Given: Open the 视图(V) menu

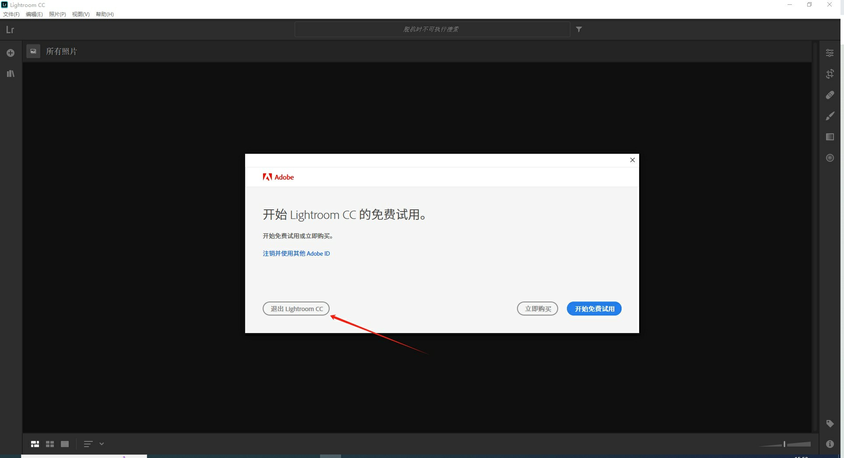Looking at the screenshot, I should [81, 14].
